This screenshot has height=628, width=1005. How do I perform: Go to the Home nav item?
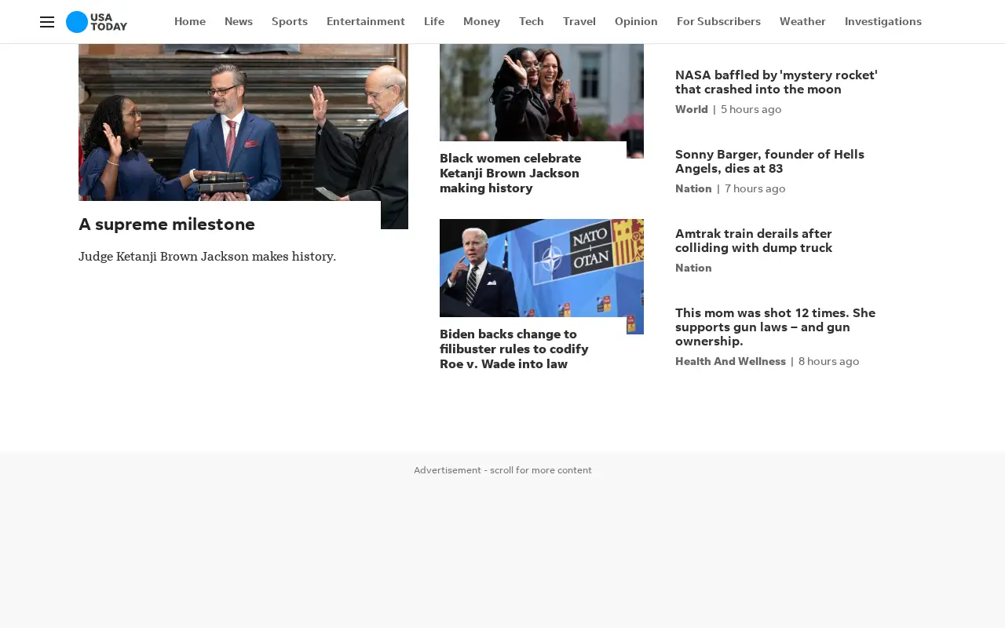(190, 21)
